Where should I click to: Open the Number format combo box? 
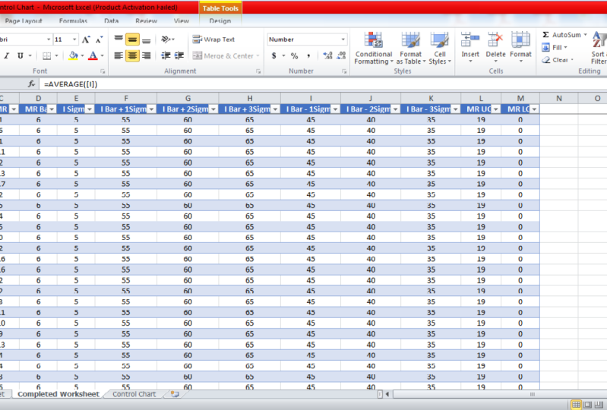(x=307, y=39)
